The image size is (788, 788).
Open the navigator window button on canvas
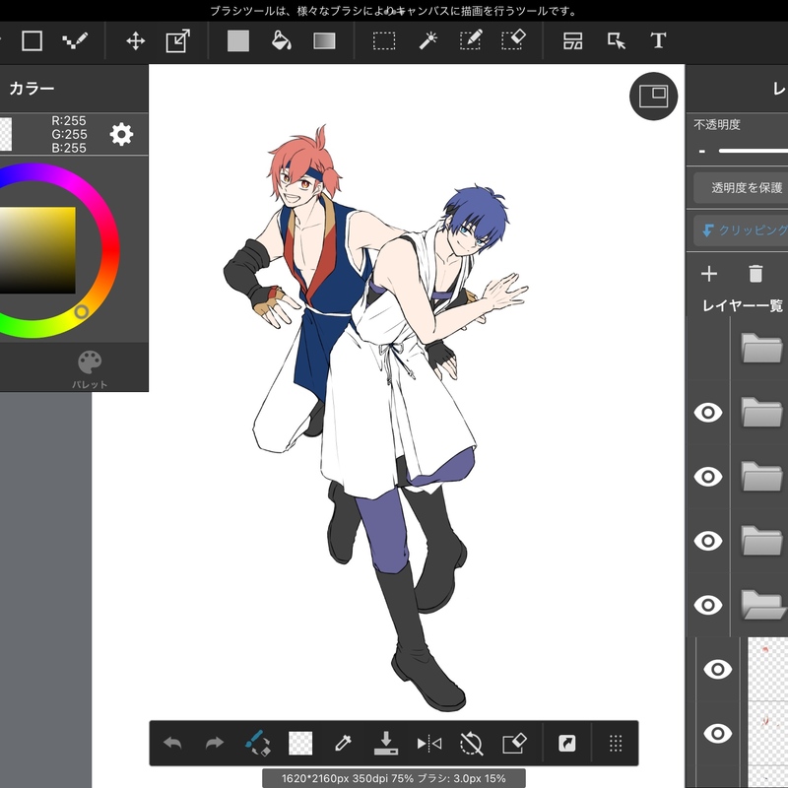(x=653, y=96)
